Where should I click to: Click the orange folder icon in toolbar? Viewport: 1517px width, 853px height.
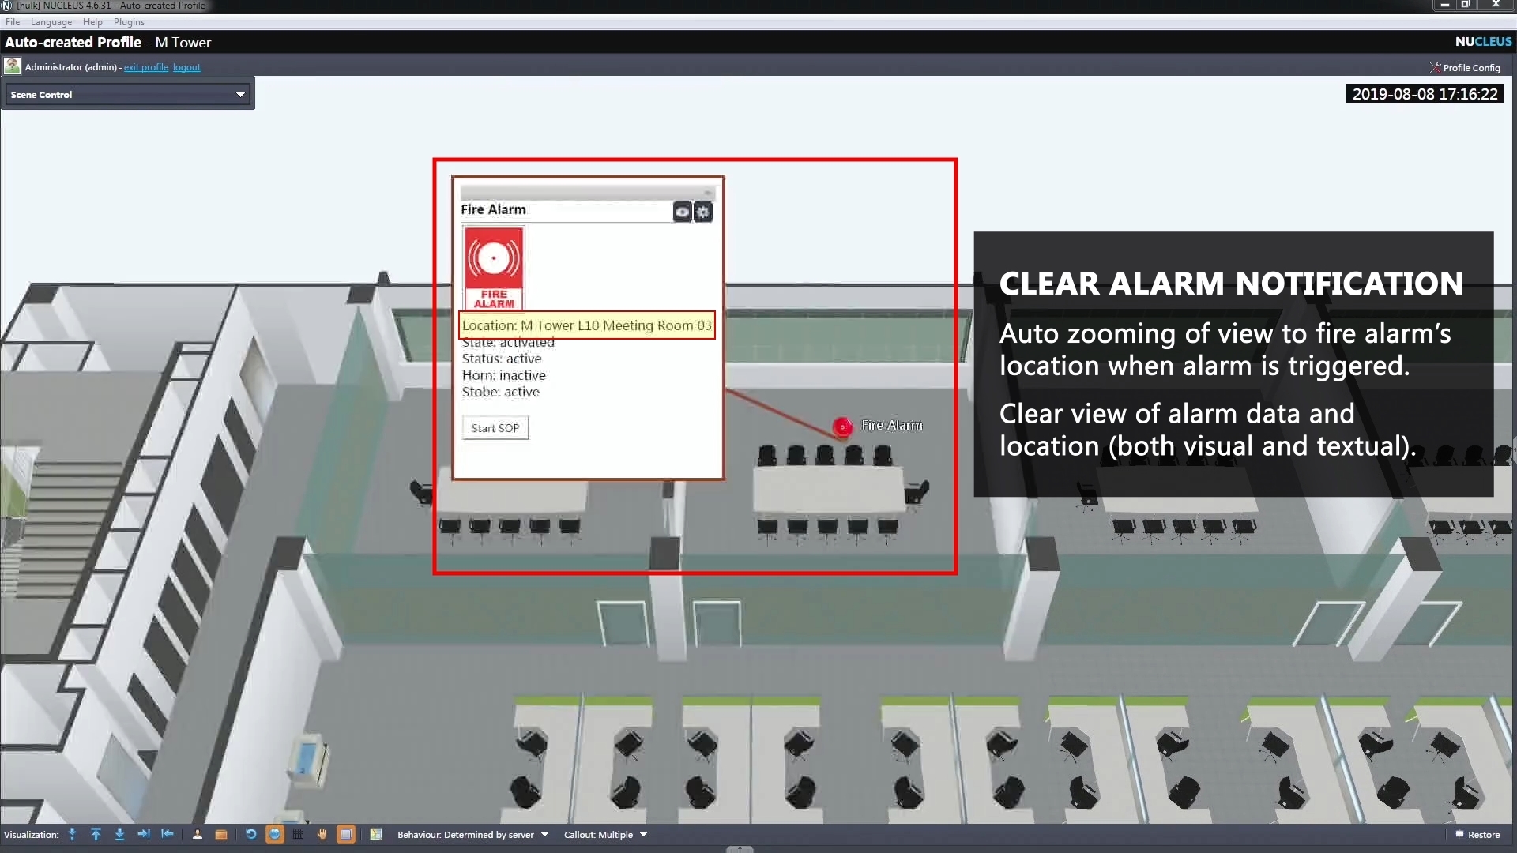point(221,834)
